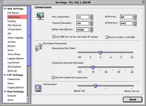Click the FTP Settings heading

point(15,75)
